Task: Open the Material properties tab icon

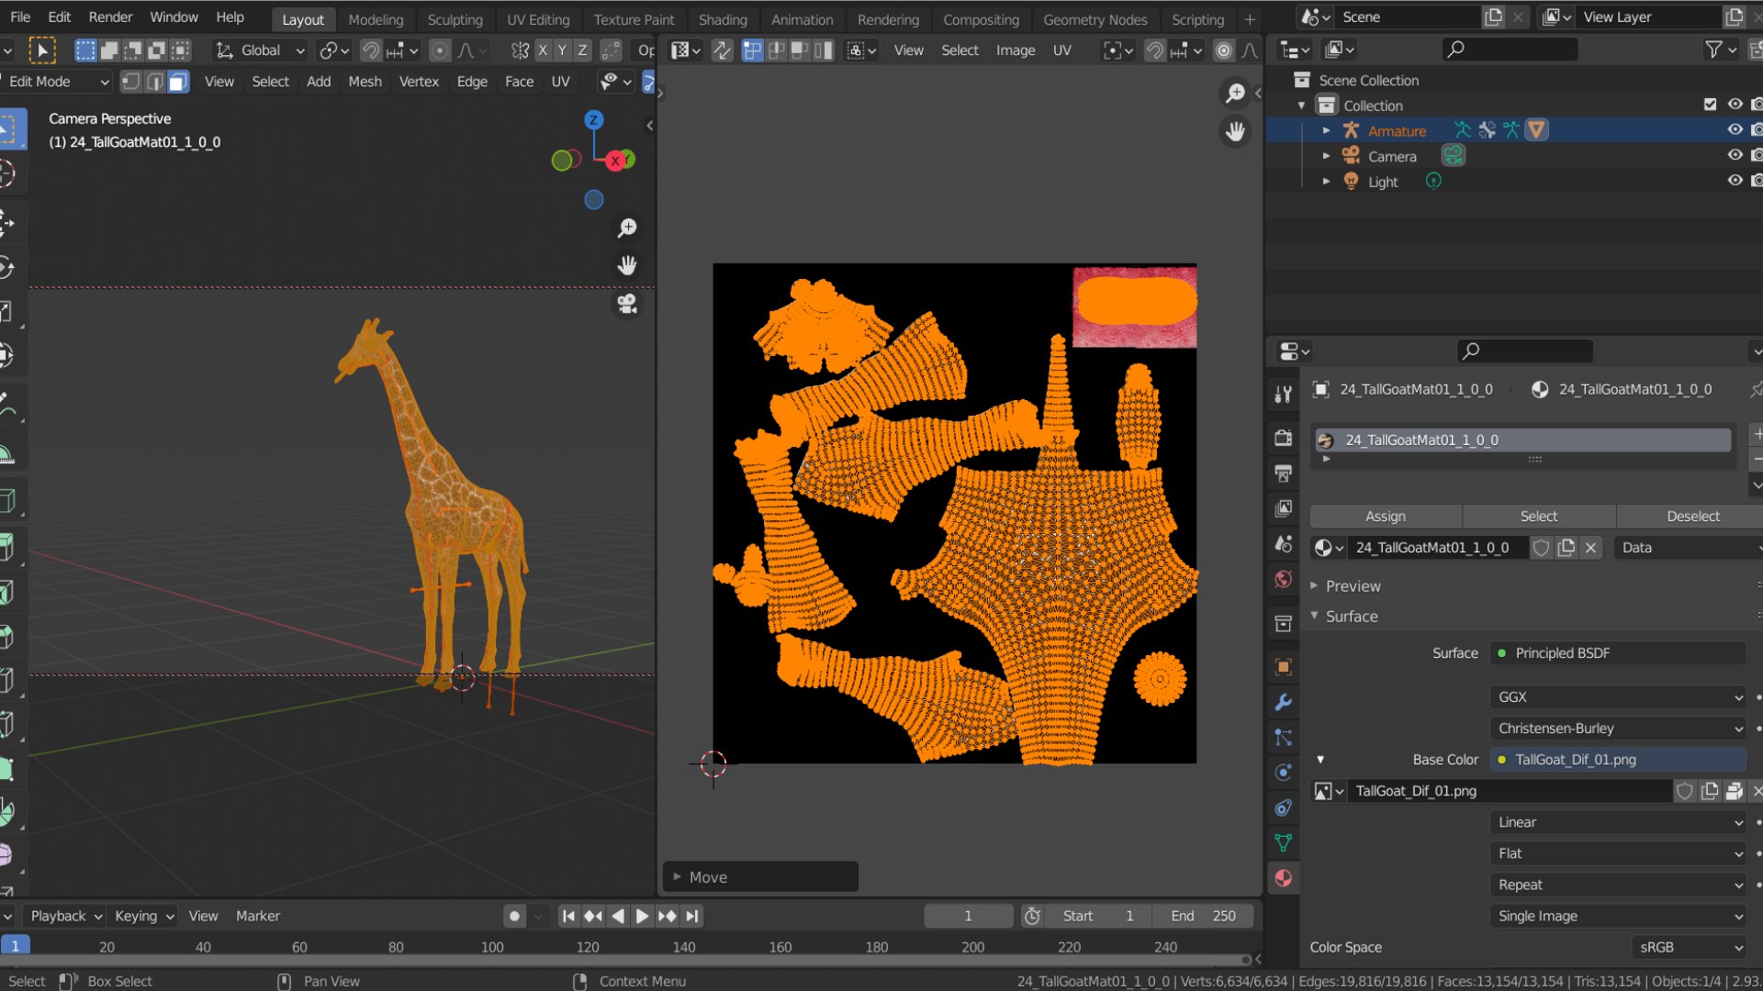Action: point(1284,878)
